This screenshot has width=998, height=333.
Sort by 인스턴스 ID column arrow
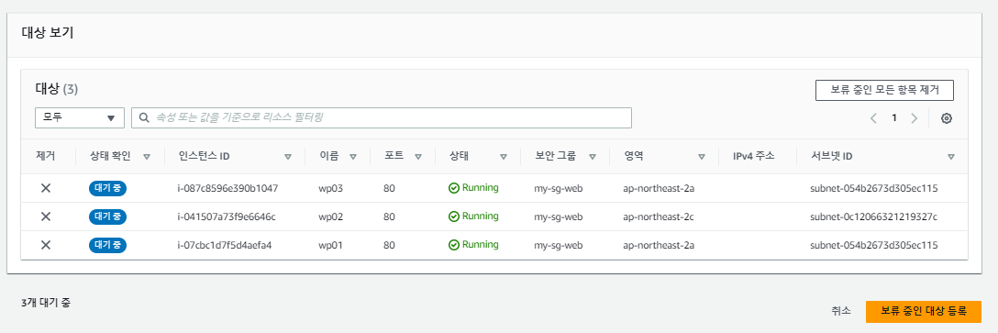(288, 157)
